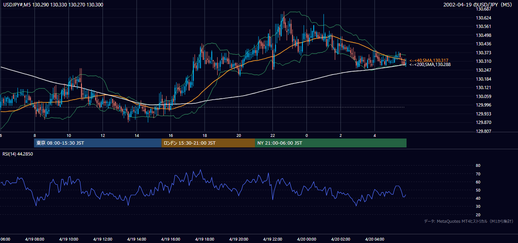Click the 130.121 price axis label
Image resolution: width=518 pixels, height=243 pixels.
tap(483, 87)
